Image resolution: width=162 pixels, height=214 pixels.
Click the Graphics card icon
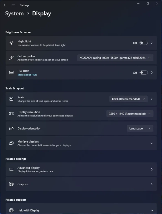(11, 184)
